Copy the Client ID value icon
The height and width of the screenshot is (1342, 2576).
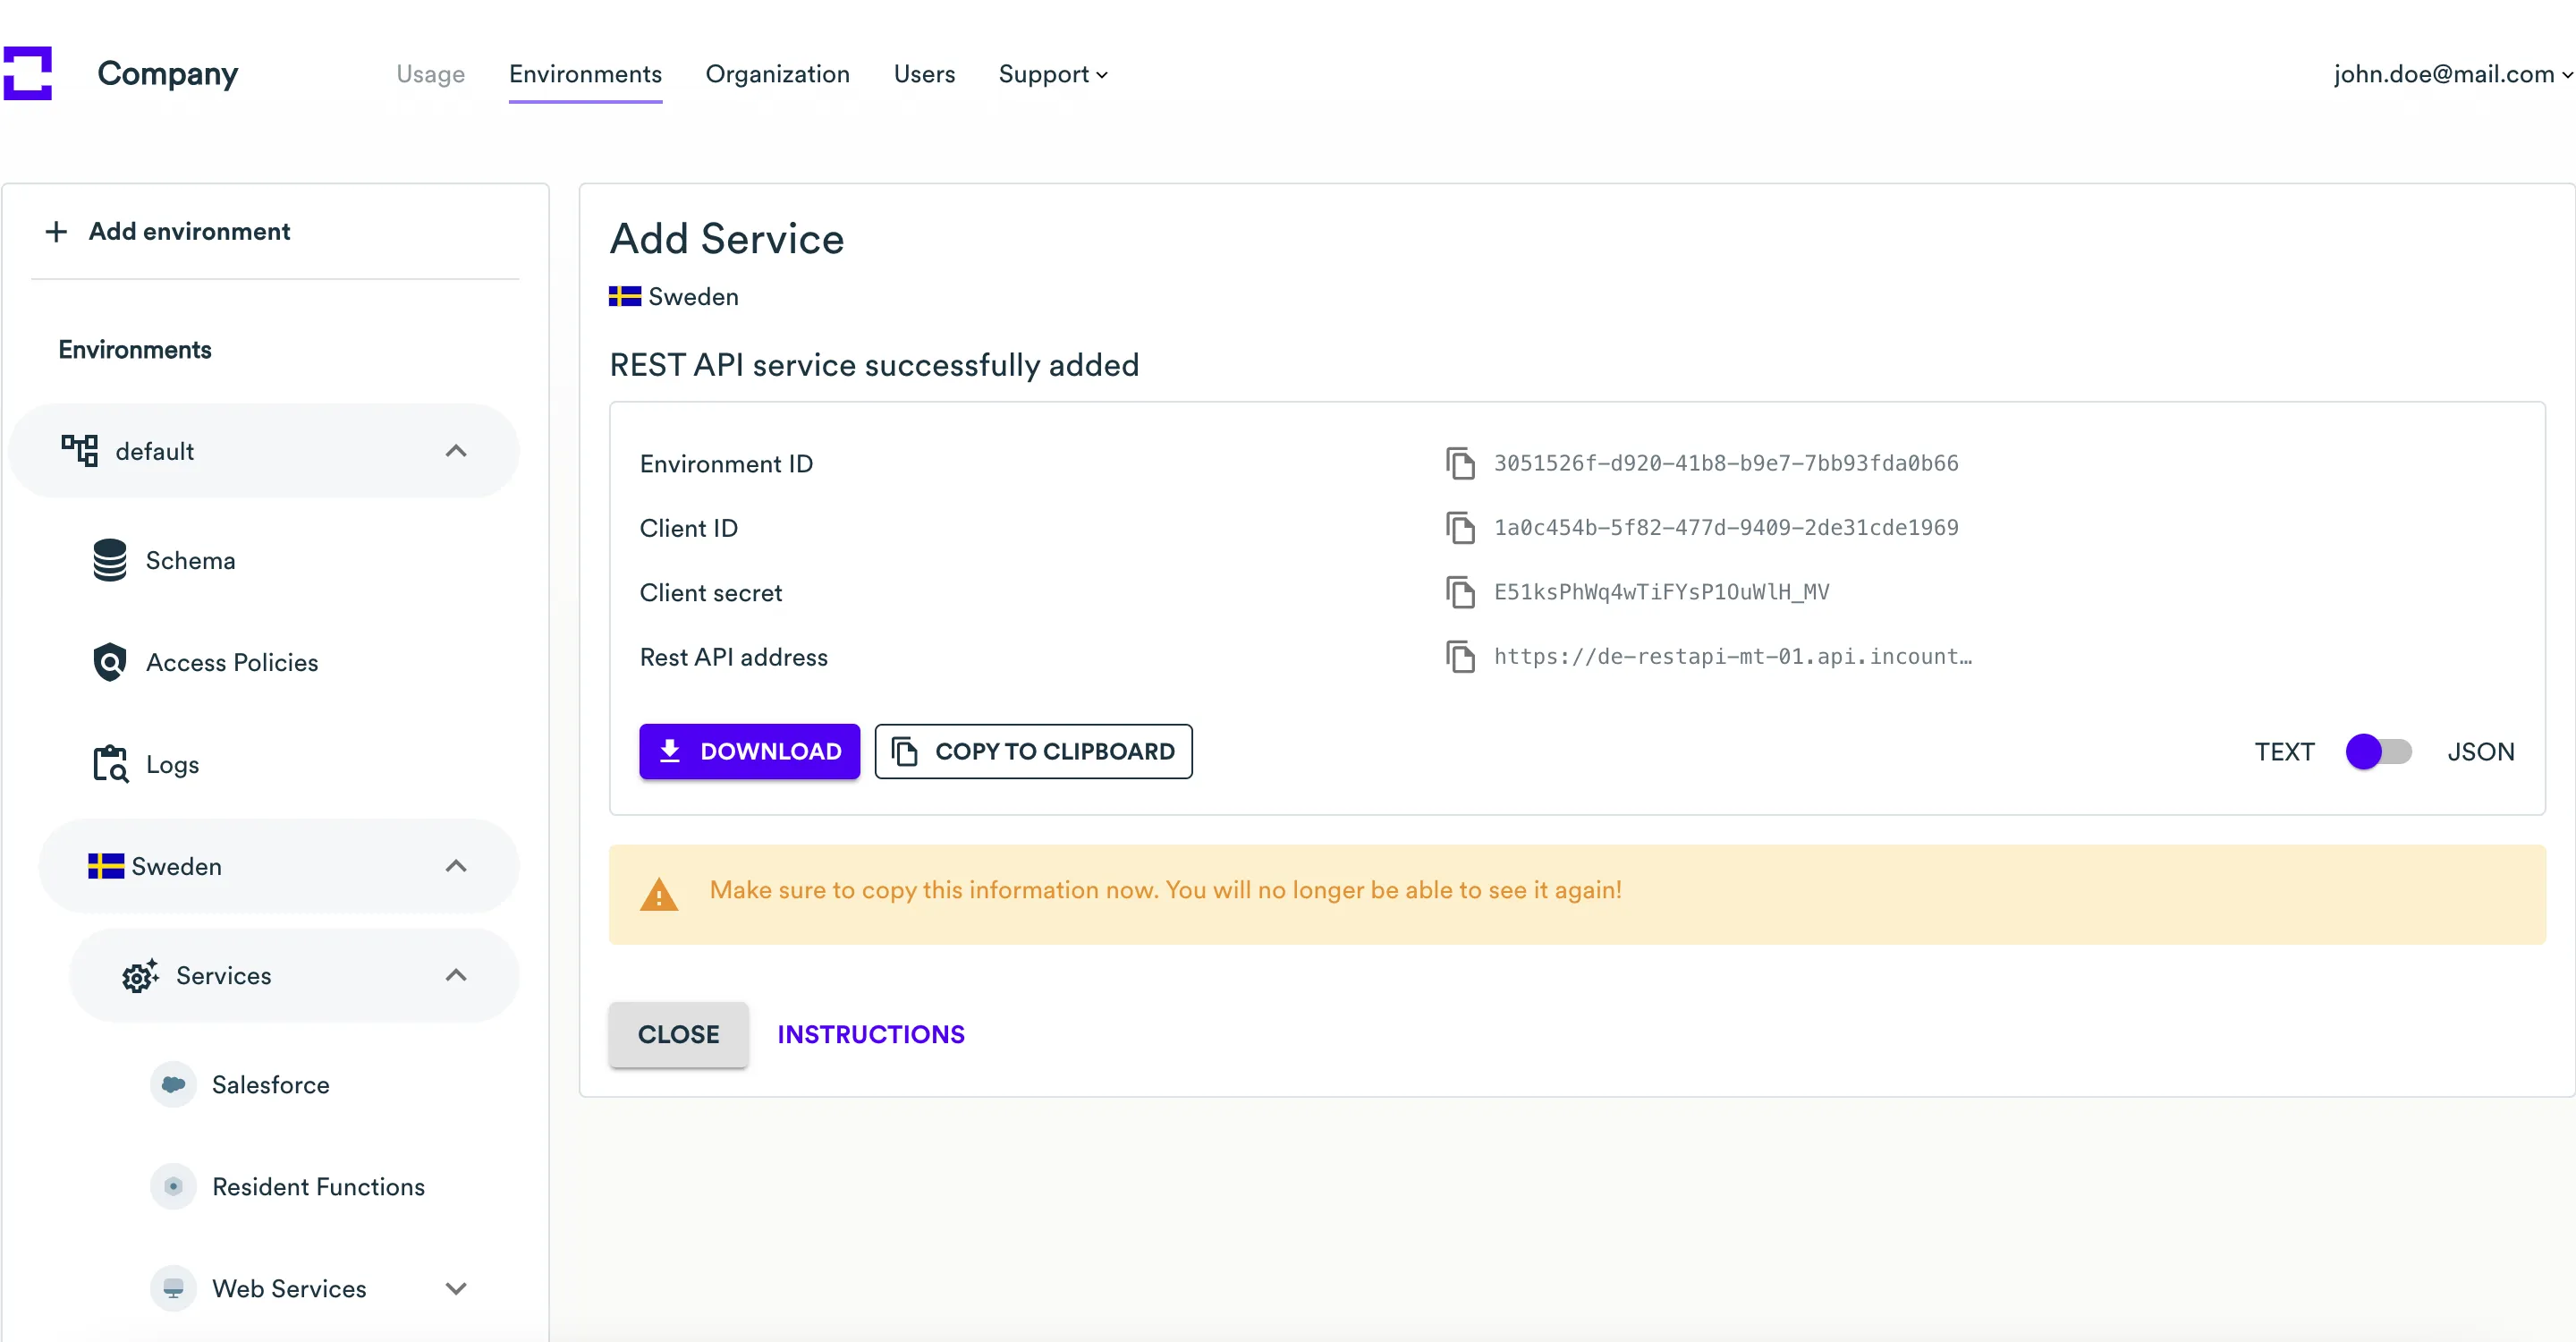click(1460, 528)
